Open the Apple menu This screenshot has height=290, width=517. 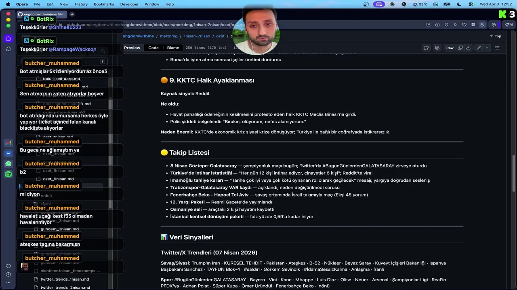pos(8,4)
